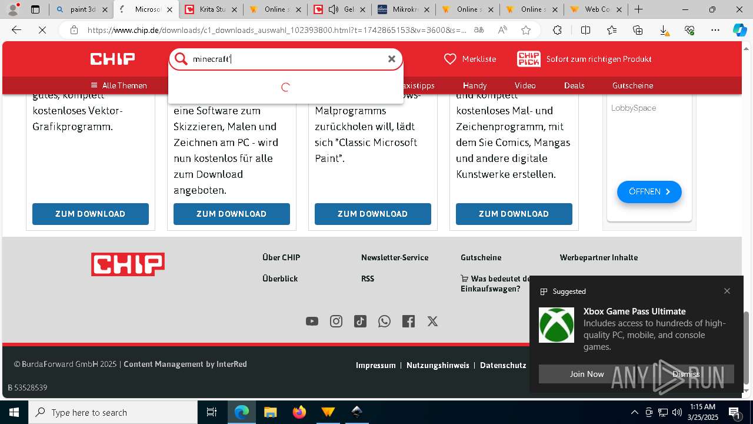Open the Impressum footer link
Viewport: 753px width, 424px height.
point(376,365)
